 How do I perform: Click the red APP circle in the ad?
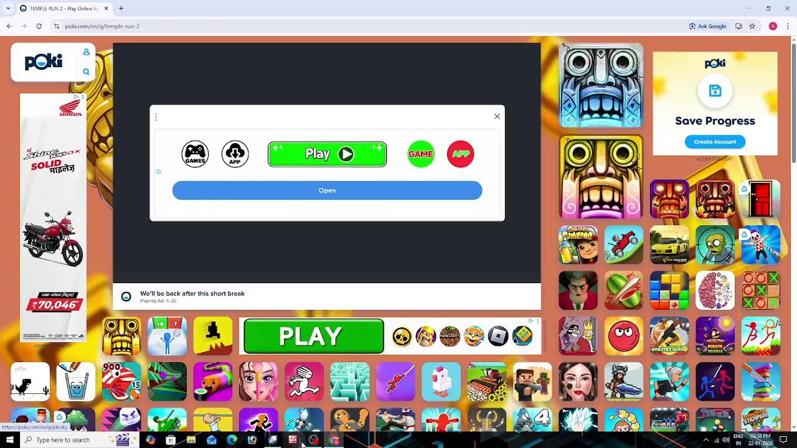[461, 154]
